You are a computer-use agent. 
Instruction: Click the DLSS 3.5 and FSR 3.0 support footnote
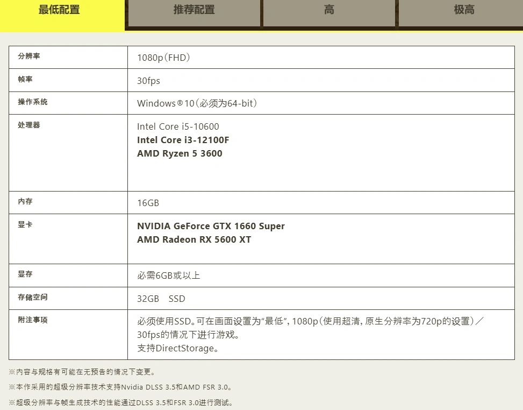click(x=120, y=387)
